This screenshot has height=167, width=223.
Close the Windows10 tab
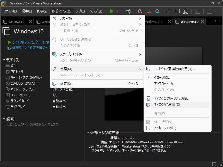click(x=203, y=21)
